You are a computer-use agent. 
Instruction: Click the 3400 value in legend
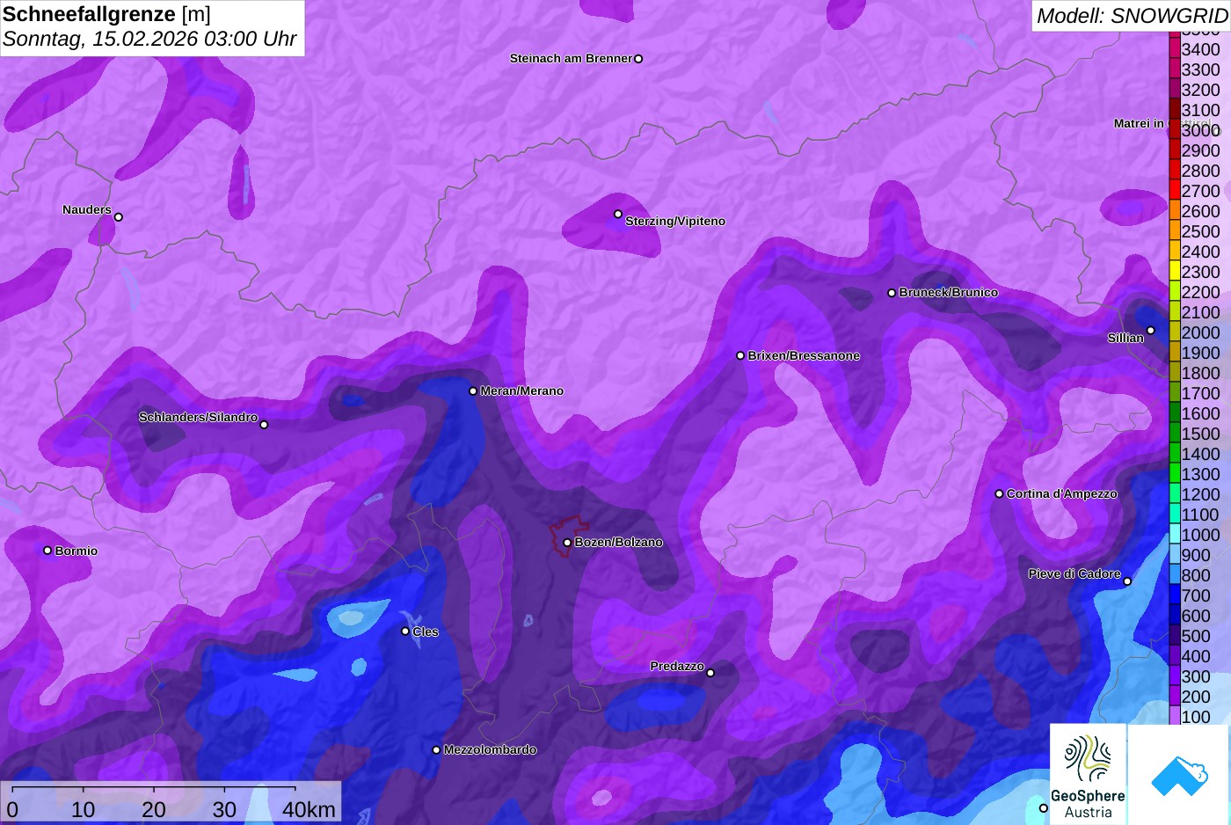1200,49
